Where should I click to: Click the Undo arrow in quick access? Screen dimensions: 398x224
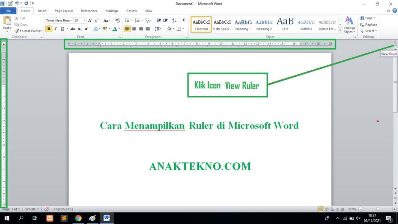[17, 3]
